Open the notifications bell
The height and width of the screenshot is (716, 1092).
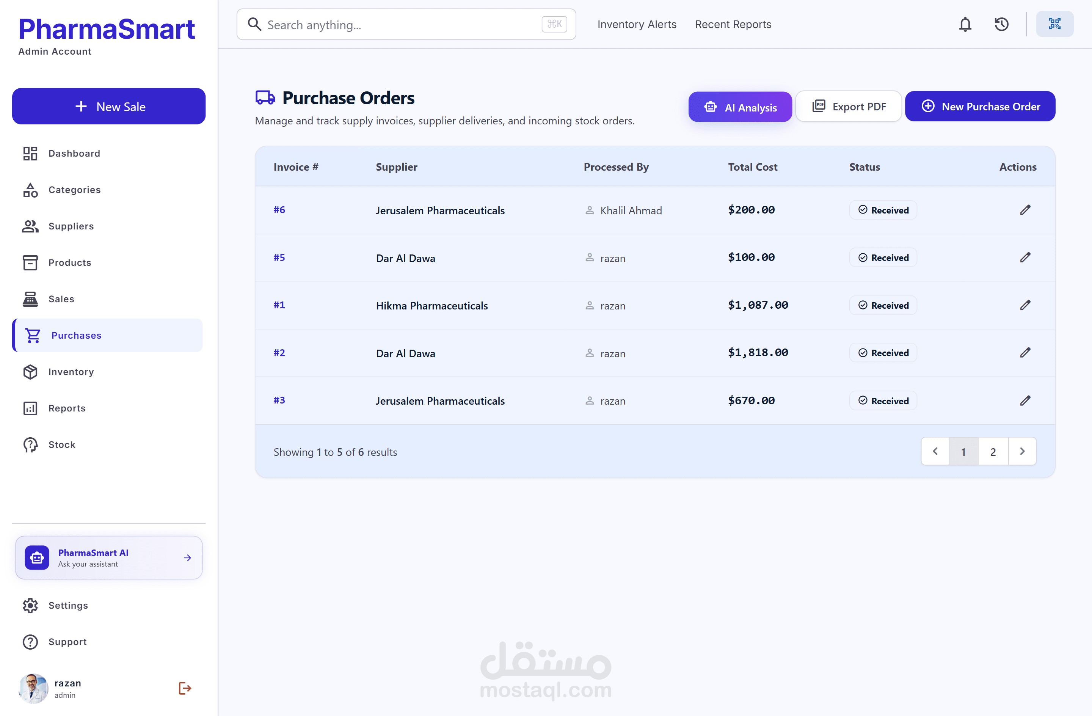pos(965,24)
